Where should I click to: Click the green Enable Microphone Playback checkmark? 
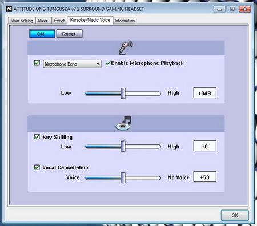[x=108, y=63]
